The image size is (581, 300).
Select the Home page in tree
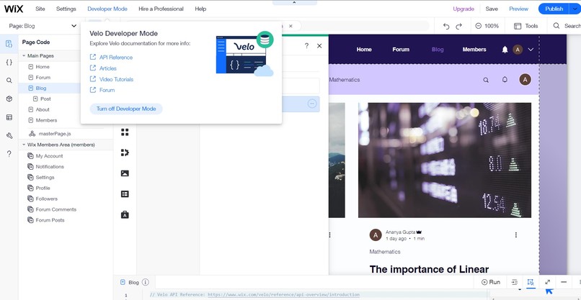click(43, 67)
